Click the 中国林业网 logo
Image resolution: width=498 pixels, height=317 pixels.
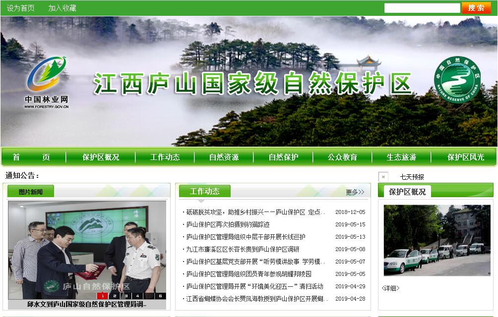click(47, 82)
